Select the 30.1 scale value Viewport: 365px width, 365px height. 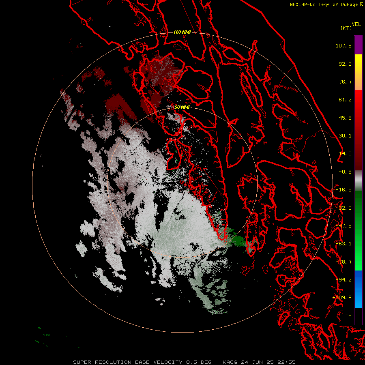pos(345,136)
